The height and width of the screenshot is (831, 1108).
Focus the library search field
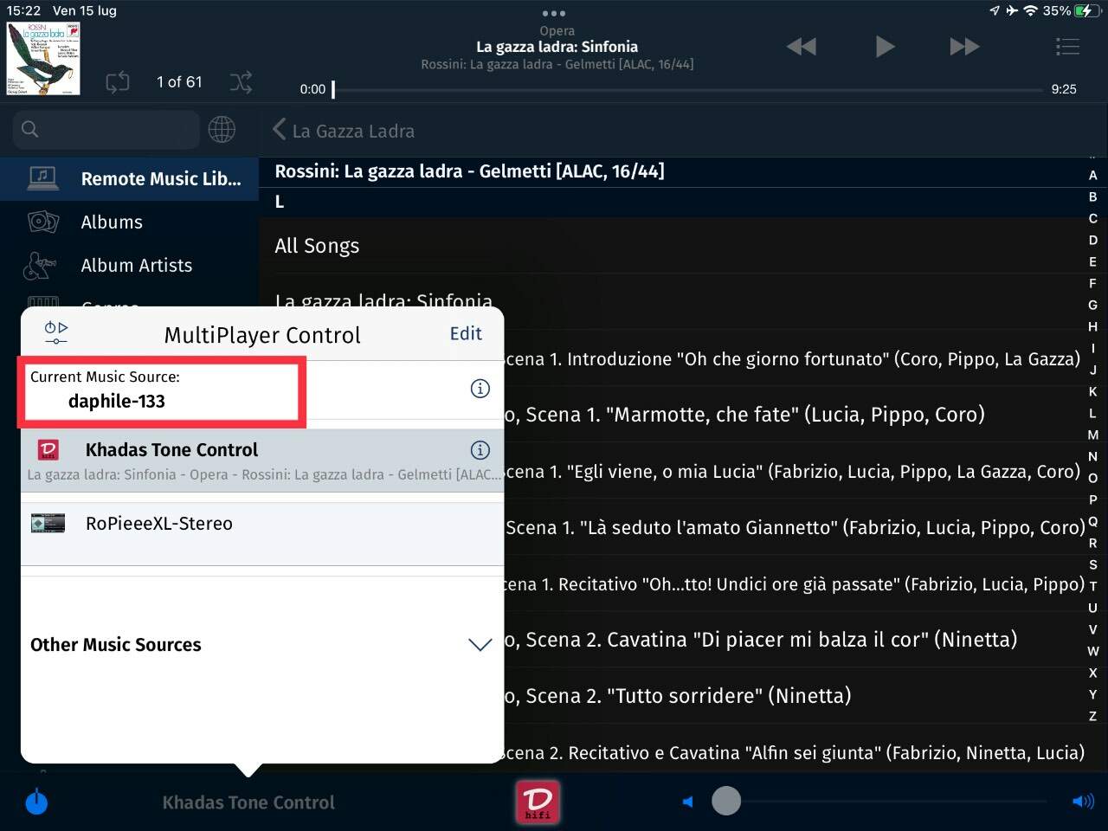106,130
